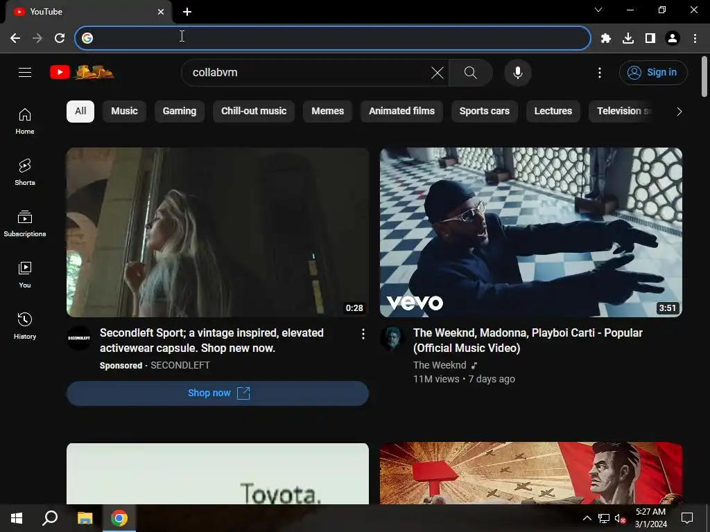710x532 pixels.
Task: Open the Secondleft Sport ad title
Action: [x=211, y=340]
